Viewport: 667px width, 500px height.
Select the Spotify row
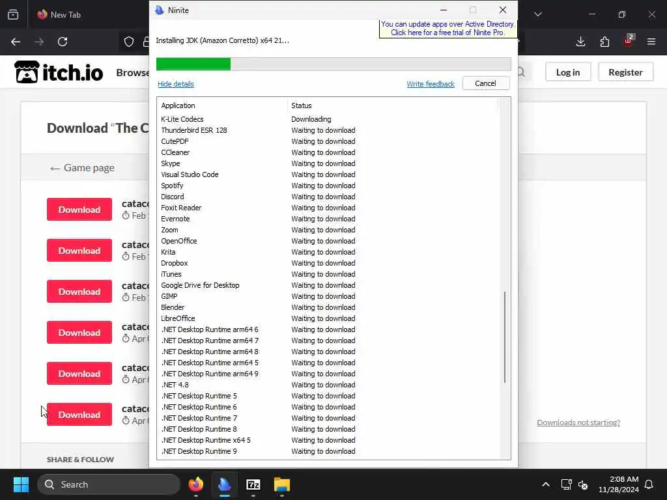[328, 186]
